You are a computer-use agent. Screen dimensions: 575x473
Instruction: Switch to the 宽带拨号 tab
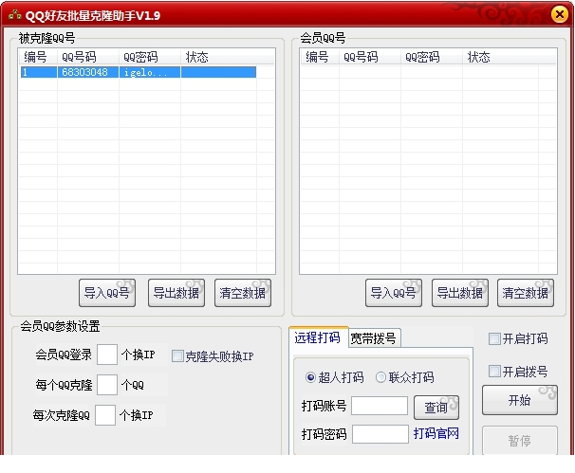tap(373, 338)
